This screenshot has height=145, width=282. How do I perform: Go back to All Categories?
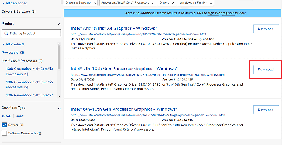[x=15, y=3]
